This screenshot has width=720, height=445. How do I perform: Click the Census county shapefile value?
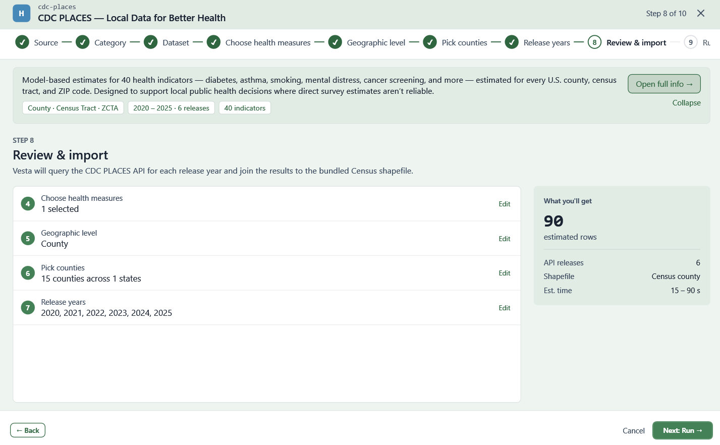coord(676,276)
